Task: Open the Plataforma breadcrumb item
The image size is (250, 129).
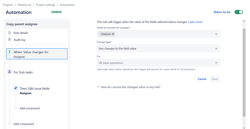Action: click(24, 5)
